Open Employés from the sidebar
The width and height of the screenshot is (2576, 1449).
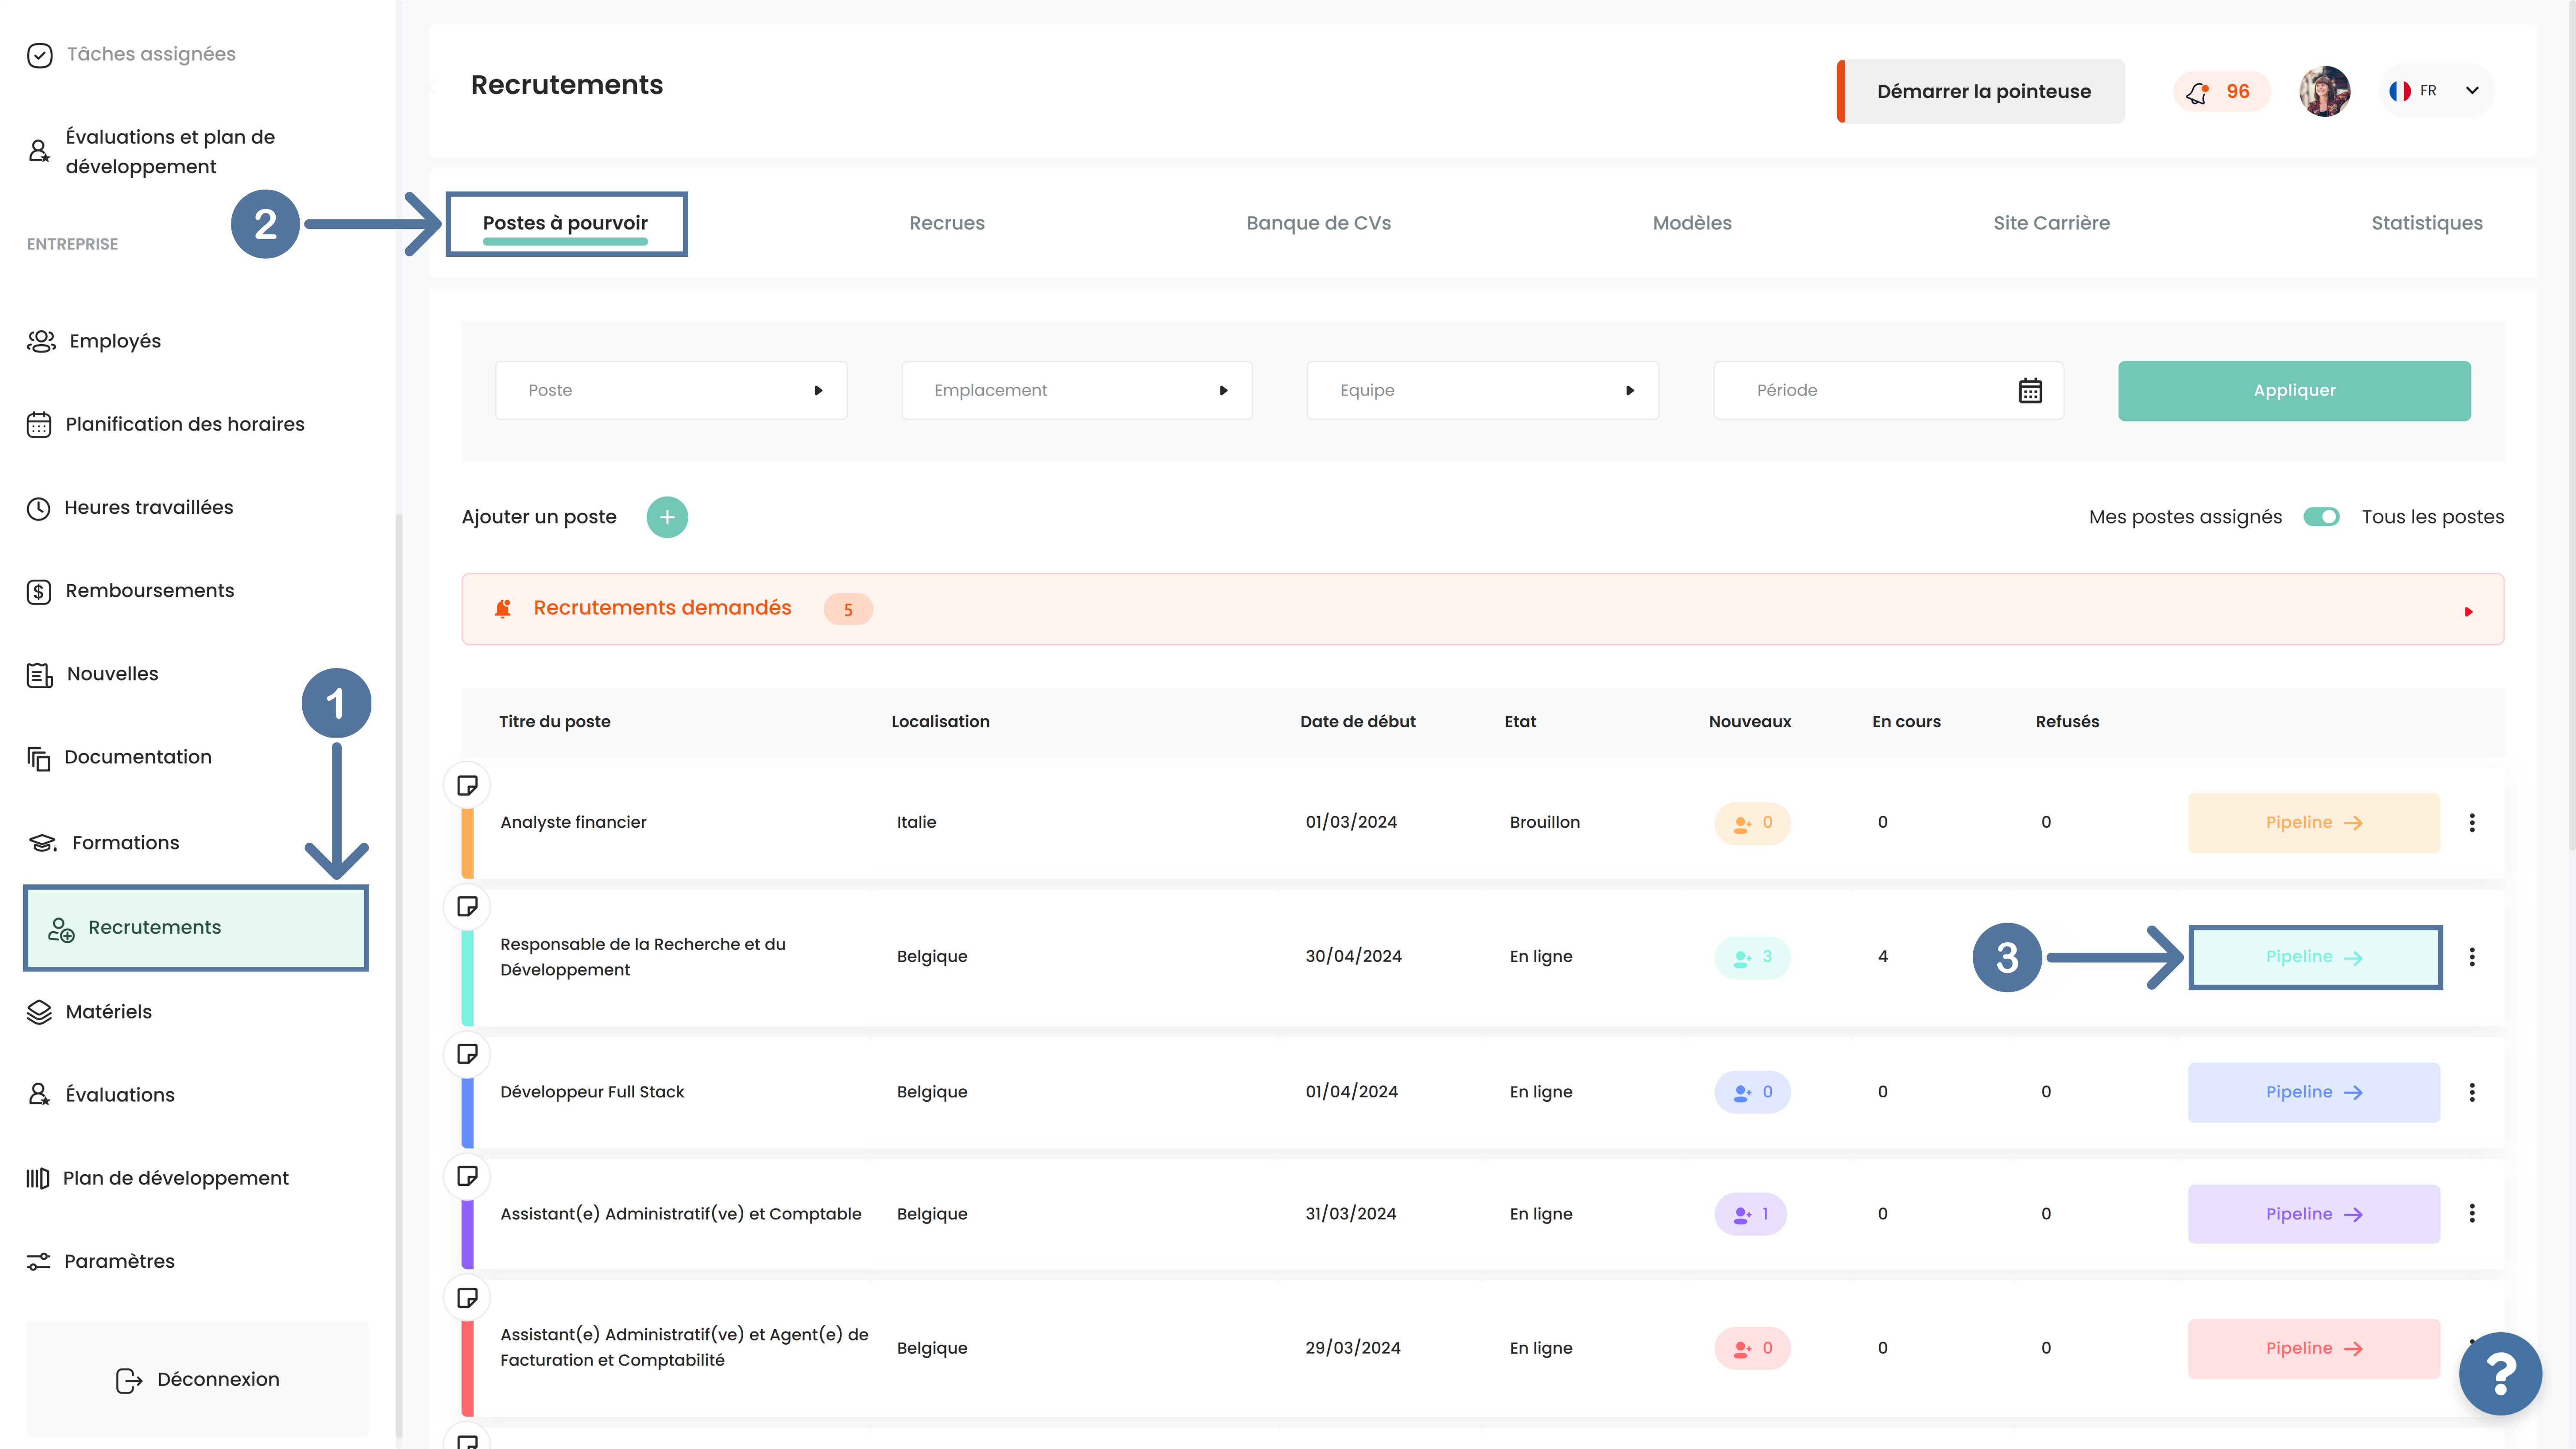point(95,341)
